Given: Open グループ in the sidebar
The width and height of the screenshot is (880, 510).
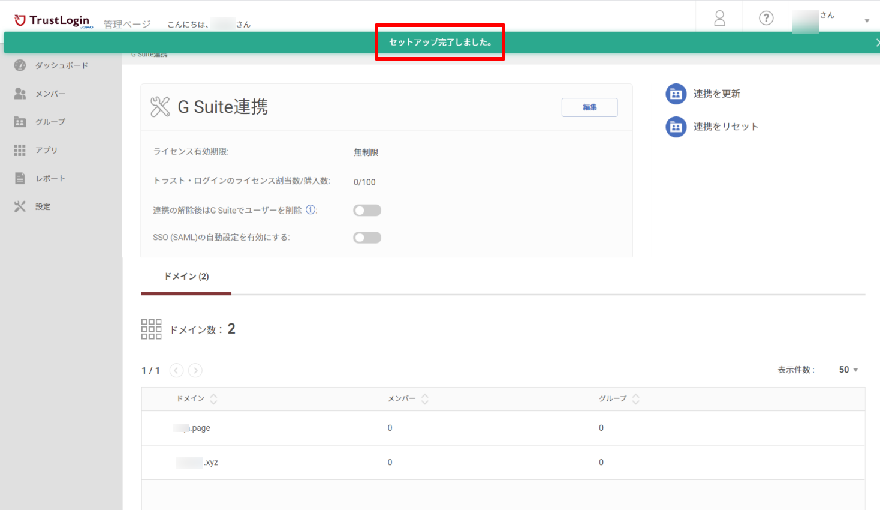Looking at the screenshot, I should [50, 122].
